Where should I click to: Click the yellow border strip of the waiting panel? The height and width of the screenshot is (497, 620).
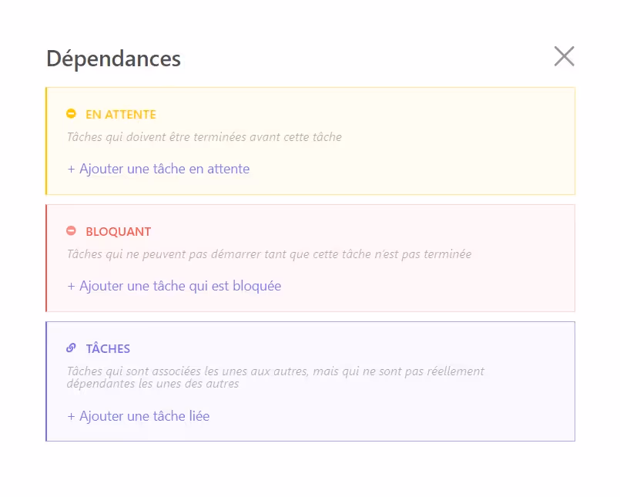(x=47, y=141)
